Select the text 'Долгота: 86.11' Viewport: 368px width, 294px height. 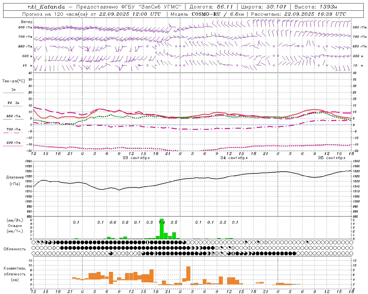pos(211,7)
